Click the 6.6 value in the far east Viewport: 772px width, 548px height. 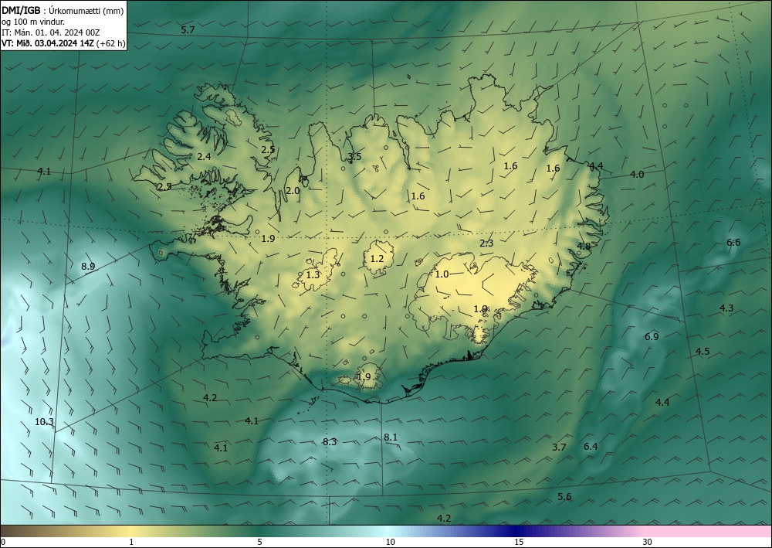pyautogui.click(x=733, y=242)
